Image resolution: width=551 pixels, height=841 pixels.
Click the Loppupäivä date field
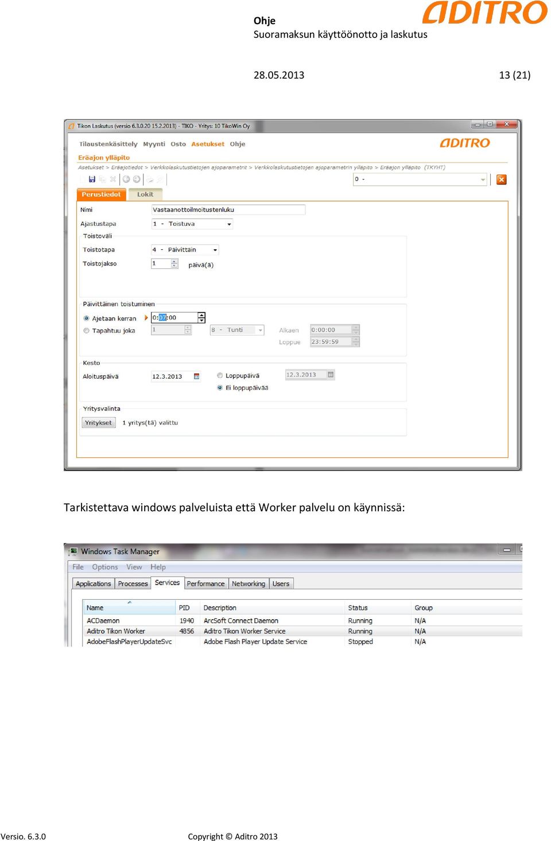tap(310, 375)
